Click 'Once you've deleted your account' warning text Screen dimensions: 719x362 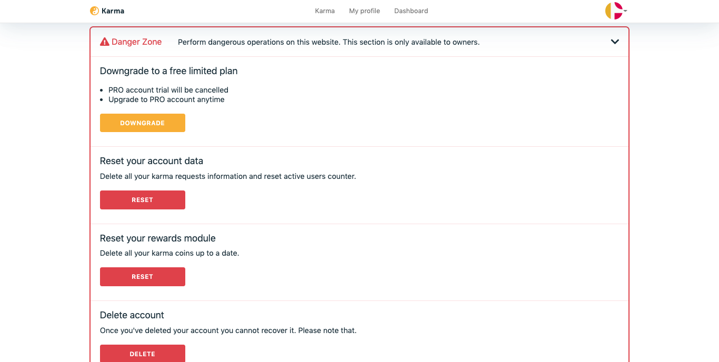(228, 330)
